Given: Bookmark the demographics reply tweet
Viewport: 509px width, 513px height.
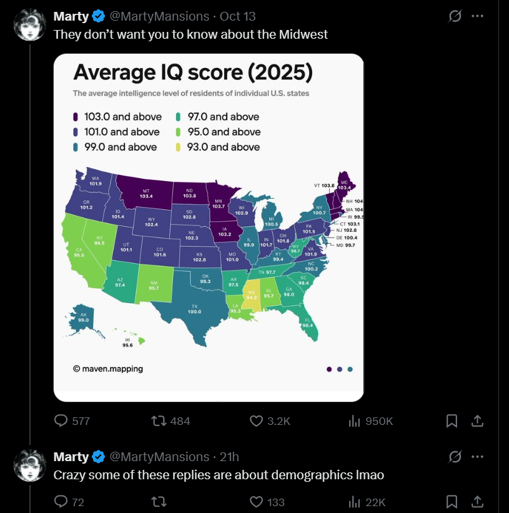Looking at the screenshot, I should pyautogui.click(x=452, y=502).
